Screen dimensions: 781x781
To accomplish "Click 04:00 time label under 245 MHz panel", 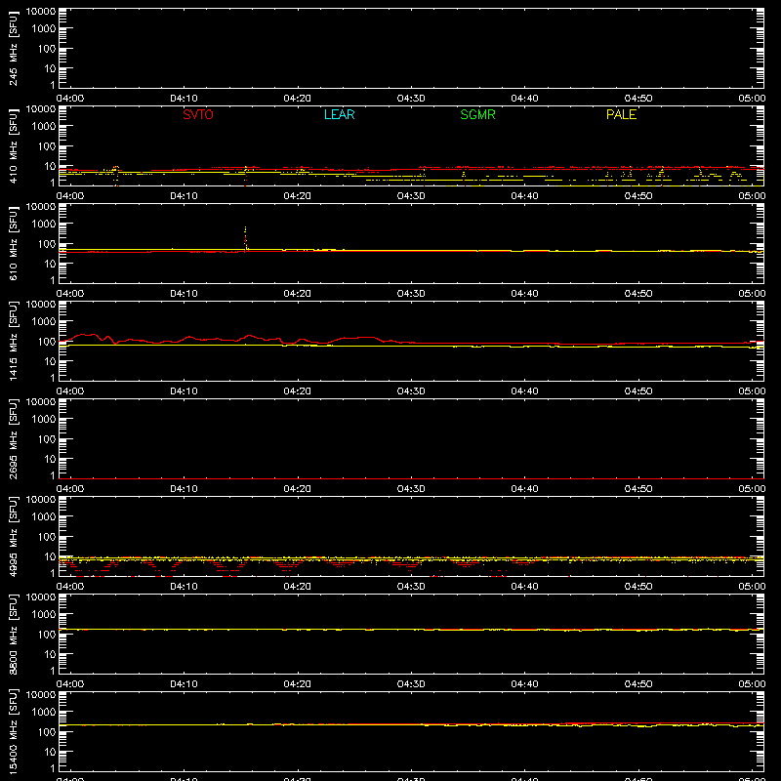I will [70, 99].
